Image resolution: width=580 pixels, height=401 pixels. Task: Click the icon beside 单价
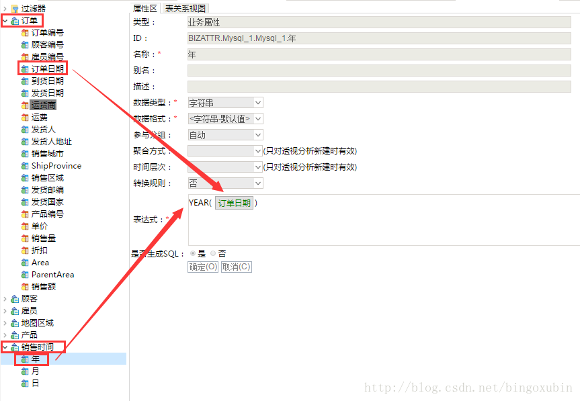coord(25,226)
